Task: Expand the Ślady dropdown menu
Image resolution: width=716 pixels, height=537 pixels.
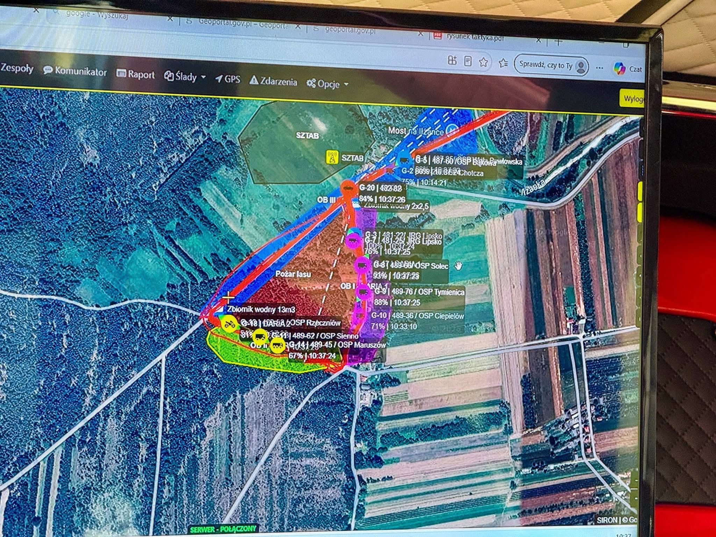Action: coord(185,76)
